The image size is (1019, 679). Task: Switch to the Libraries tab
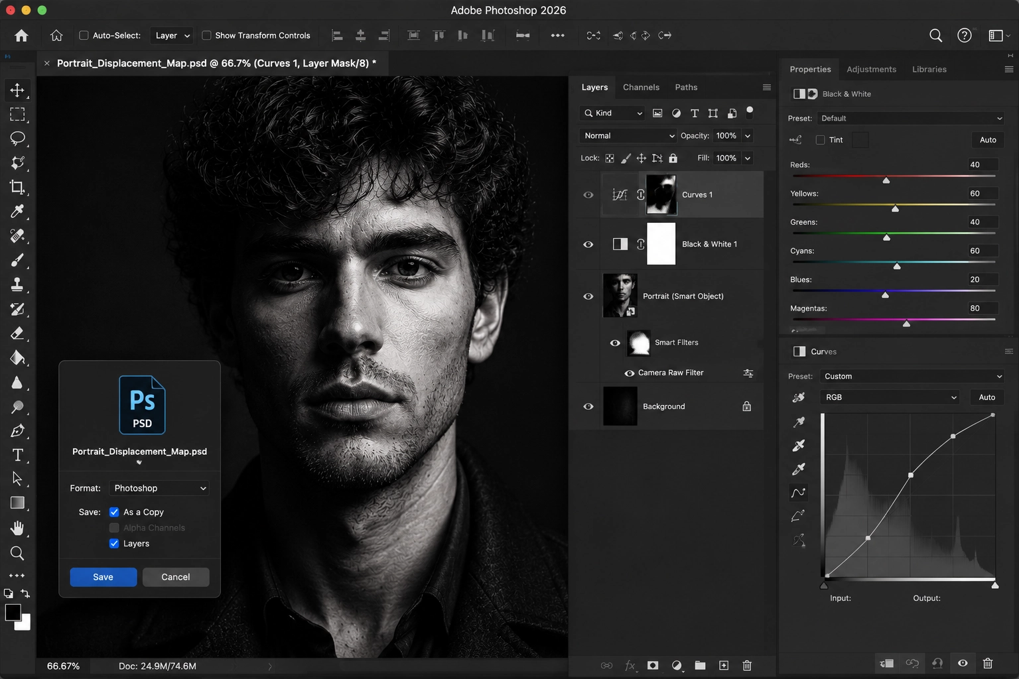[x=929, y=69]
